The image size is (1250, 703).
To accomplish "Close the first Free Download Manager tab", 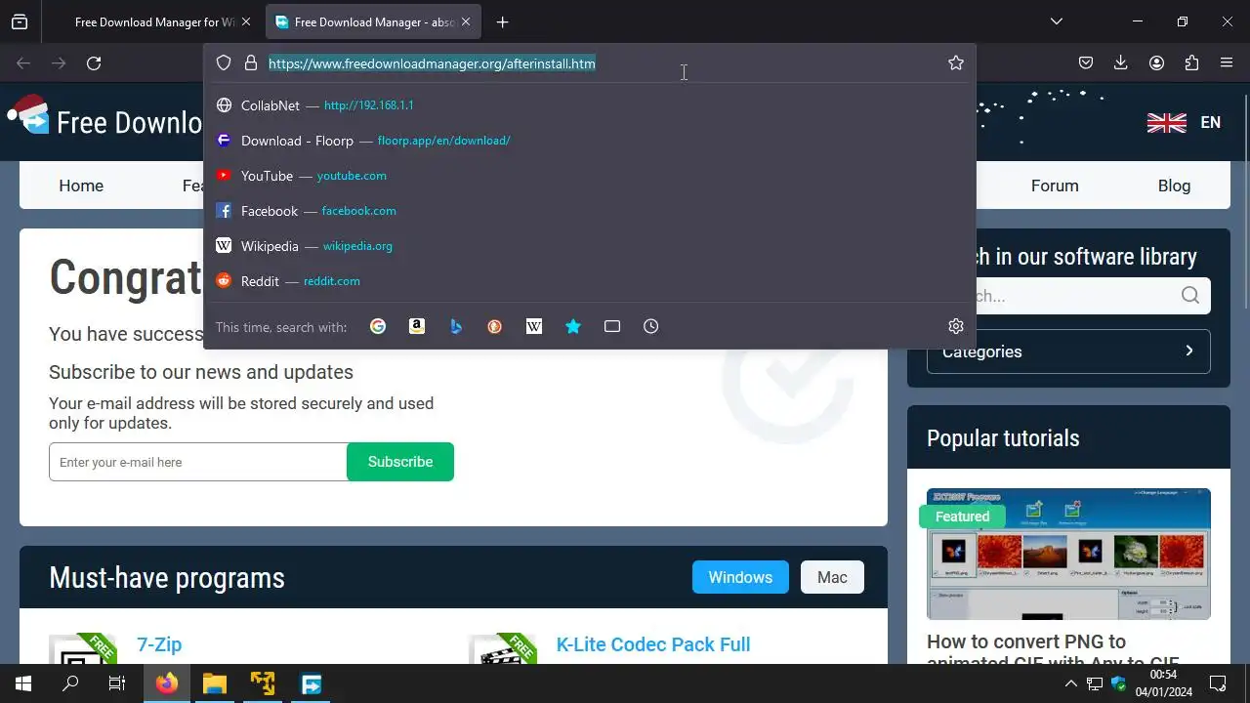I will tap(246, 21).
